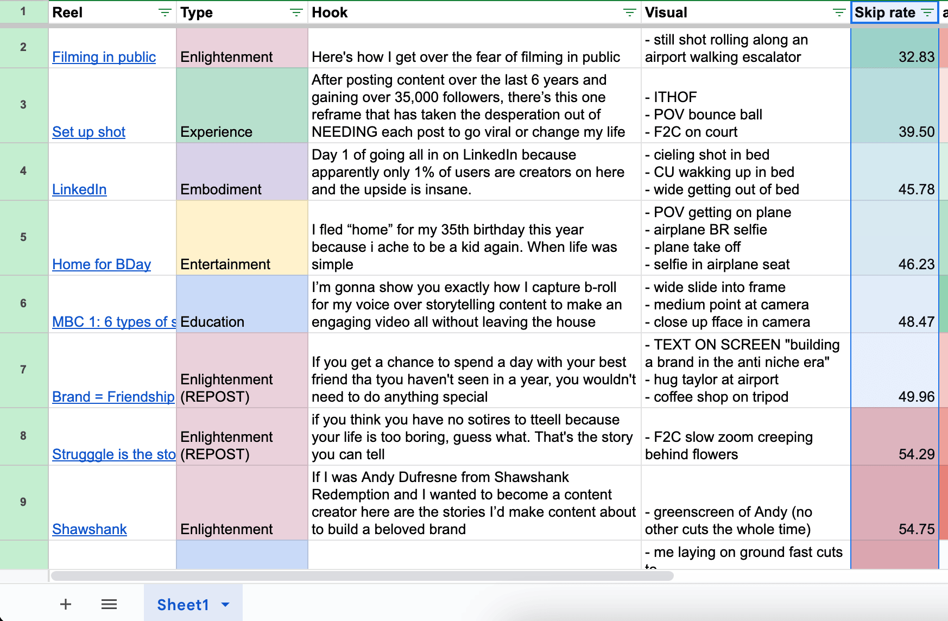Select the airport walking escalator visual cell
The image size is (948, 621).
tap(746, 48)
